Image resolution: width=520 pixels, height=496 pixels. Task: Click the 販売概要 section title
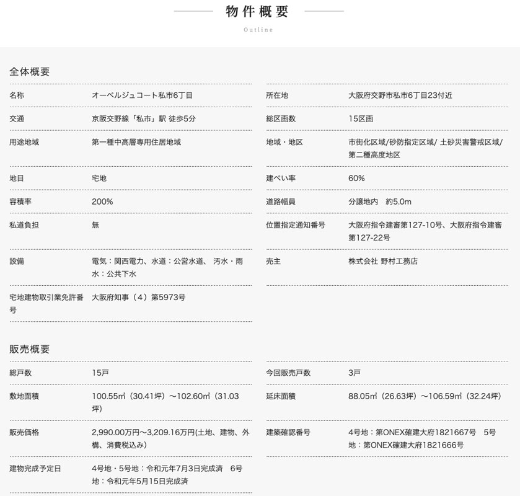tap(30, 349)
